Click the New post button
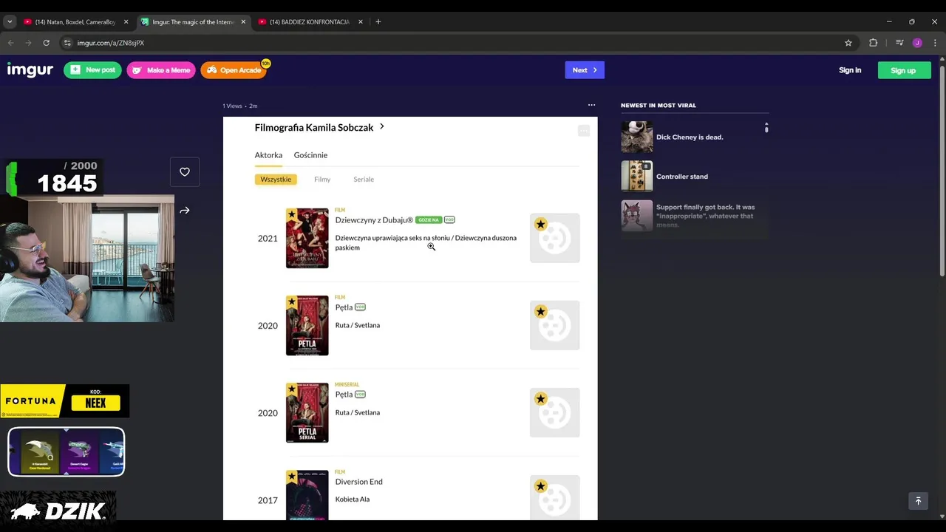Screen dimensions: 946x532 coord(93,70)
